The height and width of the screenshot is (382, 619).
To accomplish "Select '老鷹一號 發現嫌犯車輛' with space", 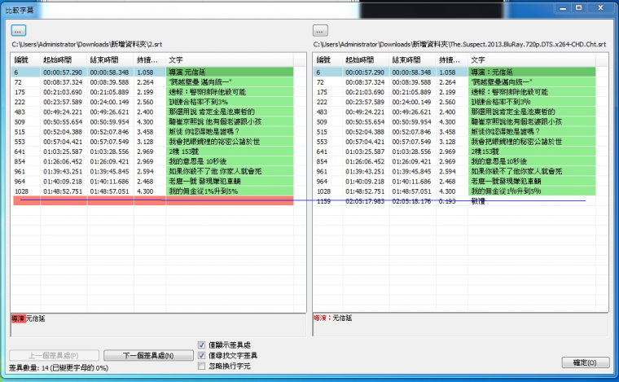I will coord(153,181).
